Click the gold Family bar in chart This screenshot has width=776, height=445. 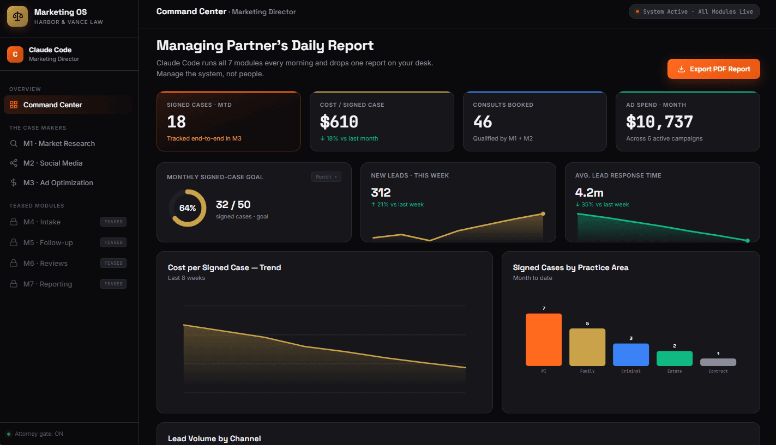click(x=587, y=347)
